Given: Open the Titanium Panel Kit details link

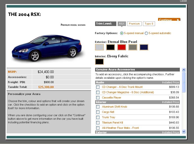Looking at the screenshot, I should pyautogui.click(x=113, y=123).
